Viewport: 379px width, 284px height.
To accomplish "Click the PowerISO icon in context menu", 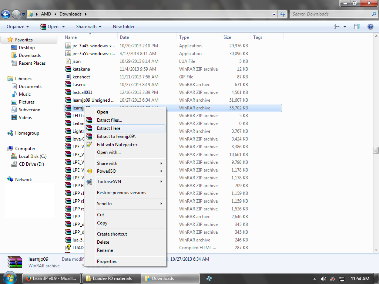I will [89, 171].
